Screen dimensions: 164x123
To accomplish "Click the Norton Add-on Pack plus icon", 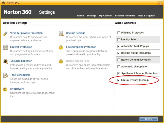I will (x=61, y=61).
